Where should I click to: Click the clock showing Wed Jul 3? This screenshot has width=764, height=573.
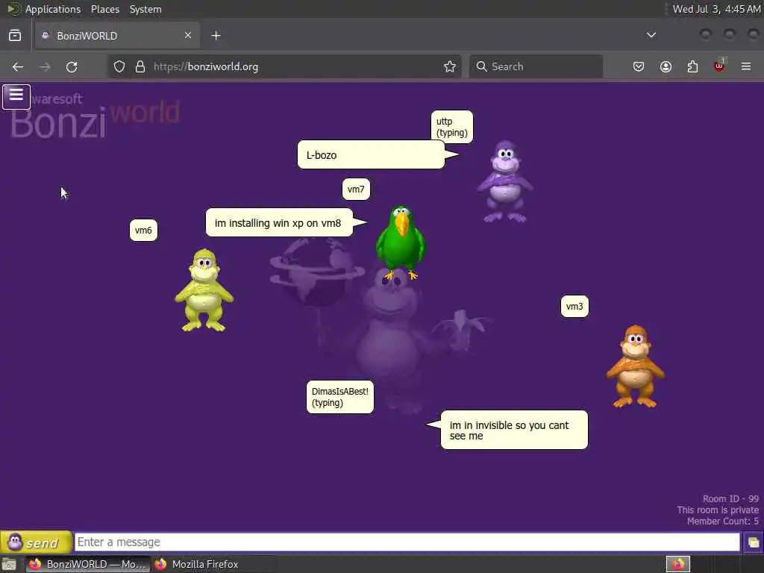tap(716, 9)
